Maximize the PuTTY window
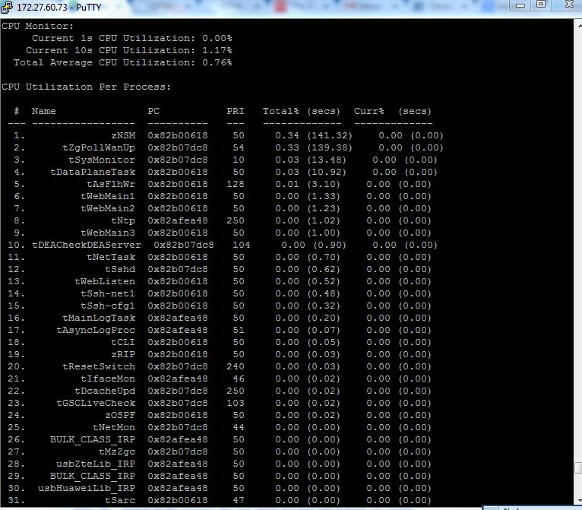Image resolution: width=582 pixels, height=510 pixels. tap(541, 5)
